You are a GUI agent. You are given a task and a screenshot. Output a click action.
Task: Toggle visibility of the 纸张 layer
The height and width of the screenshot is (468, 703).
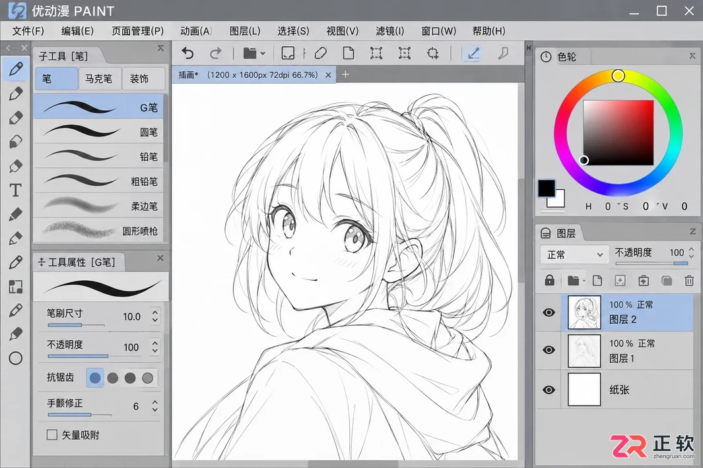tap(549, 390)
